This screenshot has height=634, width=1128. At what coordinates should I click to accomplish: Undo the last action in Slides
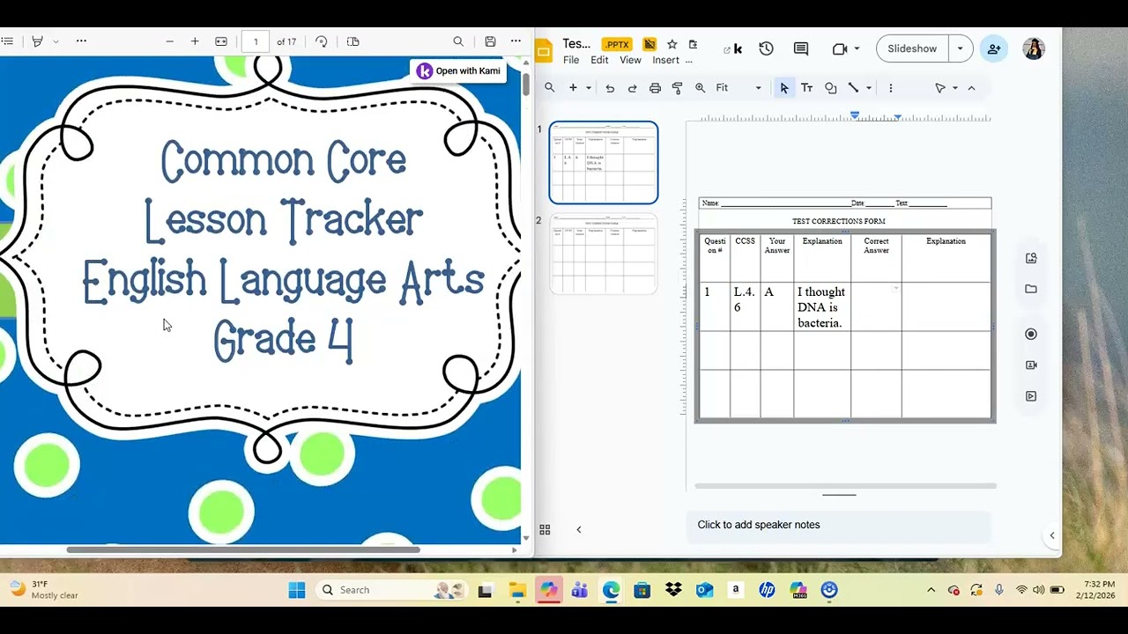pos(610,88)
